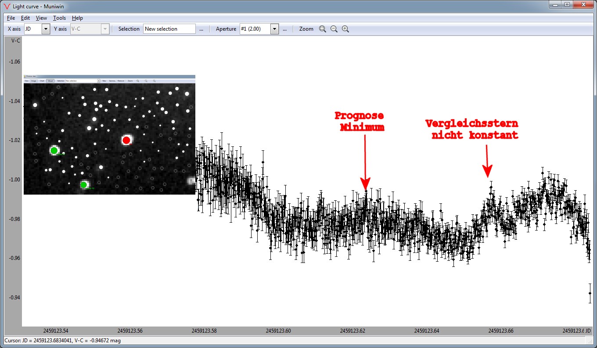Click into the New selection text field
The image size is (597, 348).
tap(169, 29)
